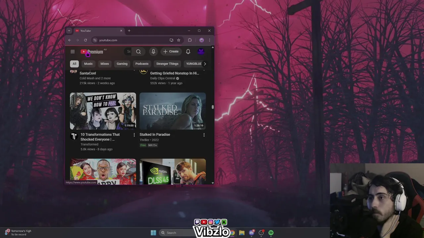Close the YouTube tab
This screenshot has width=424, height=238.
coord(121,31)
